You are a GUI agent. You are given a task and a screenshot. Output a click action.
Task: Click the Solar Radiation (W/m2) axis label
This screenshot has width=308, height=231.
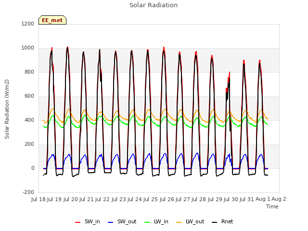[7, 109]
